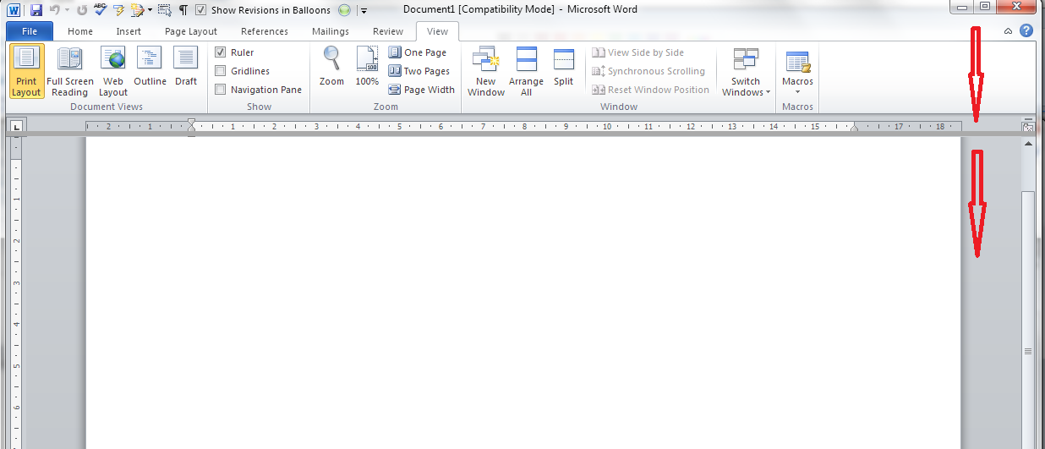Image resolution: width=1045 pixels, height=449 pixels.
Task: Click the Two Pages zoom button
Action: tap(419, 71)
